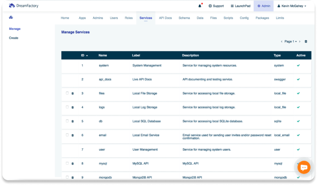Tick the checkbox for db service
Viewport: 317px width, 185px height.
(x=67, y=121)
